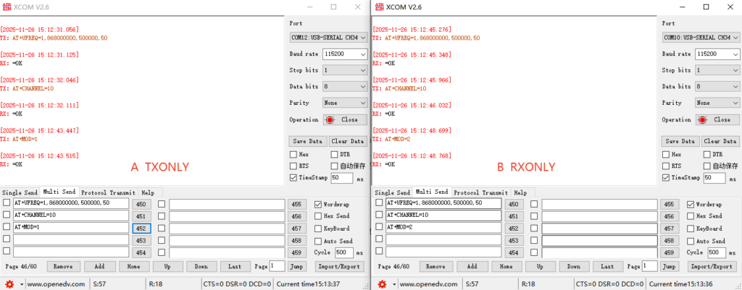The image size is (742, 290).
Task: Open small arrow menu beside gear in left window
Action: pyautogui.click(x=20, y=283)
